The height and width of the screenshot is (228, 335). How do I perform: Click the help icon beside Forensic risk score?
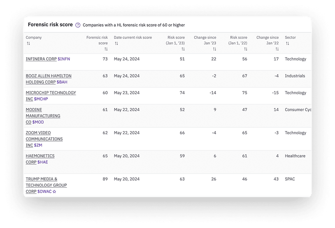(78, 25)
